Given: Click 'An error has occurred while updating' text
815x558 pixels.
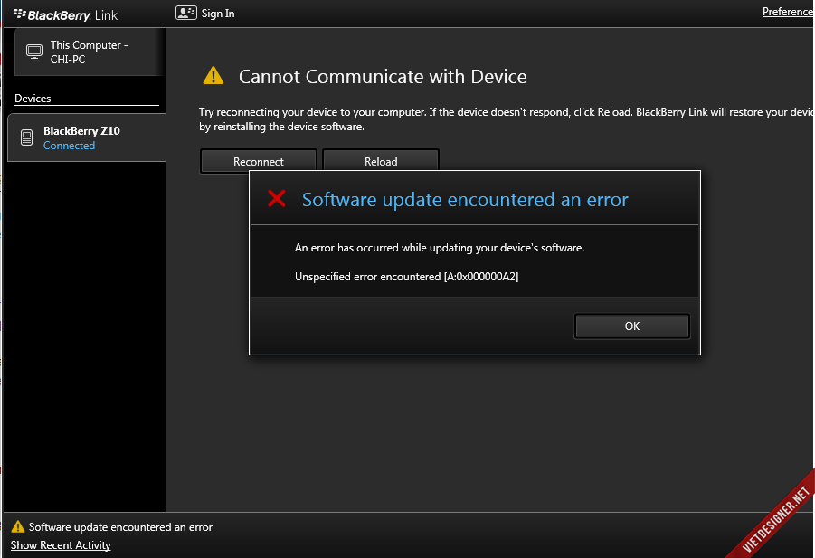Looking at the screenshot, I should click(x=440, y=248).
